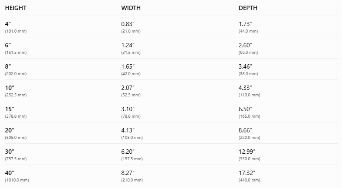The image size is (342, 188).
Task: Select the 8" height row label
Action: click(x=8, y=66)
